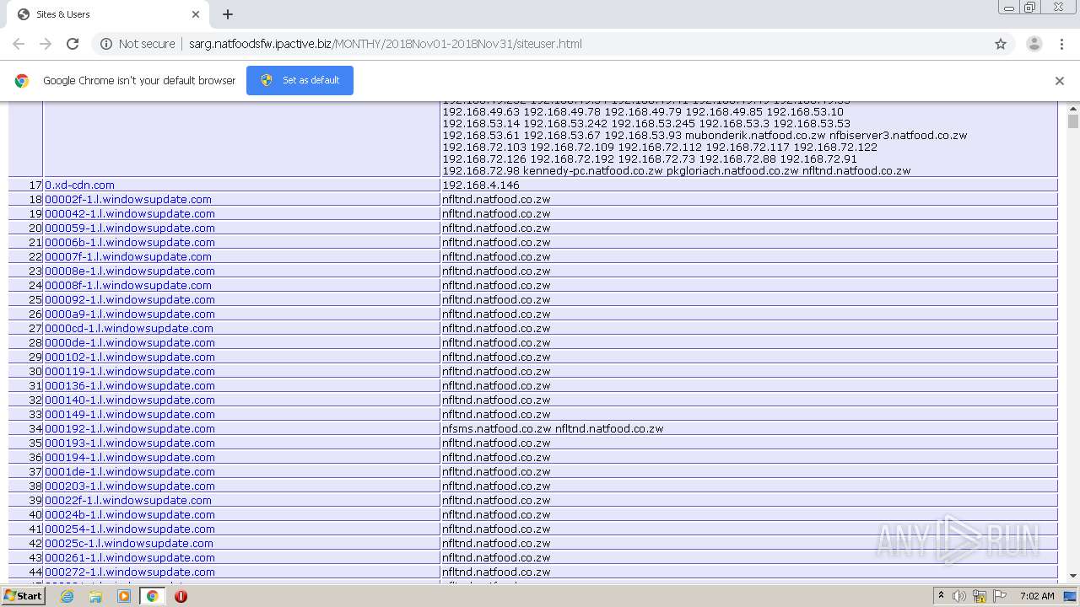
Task: View site information for Not secure label
Action: [x=138, y=44]
